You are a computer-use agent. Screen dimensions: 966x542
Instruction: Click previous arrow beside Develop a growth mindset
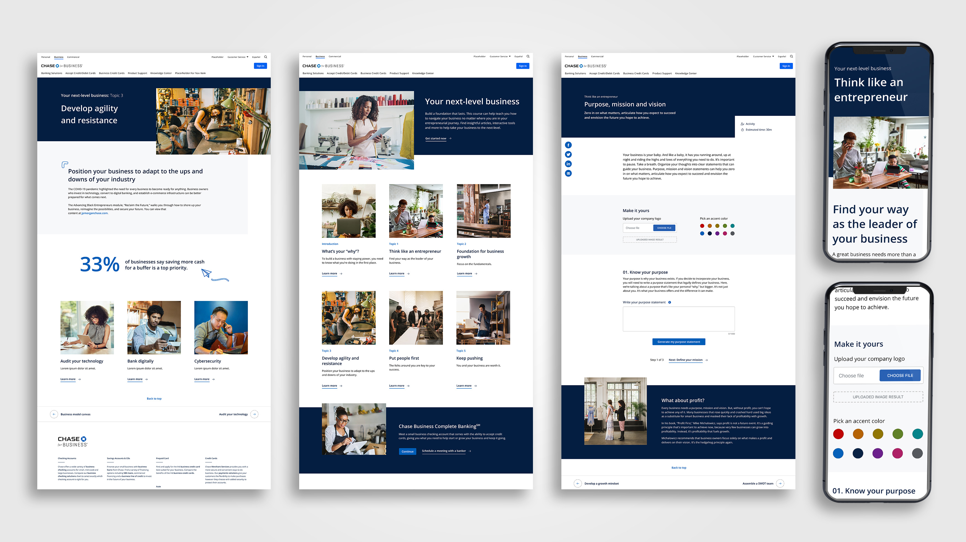(x=577, y=483)
